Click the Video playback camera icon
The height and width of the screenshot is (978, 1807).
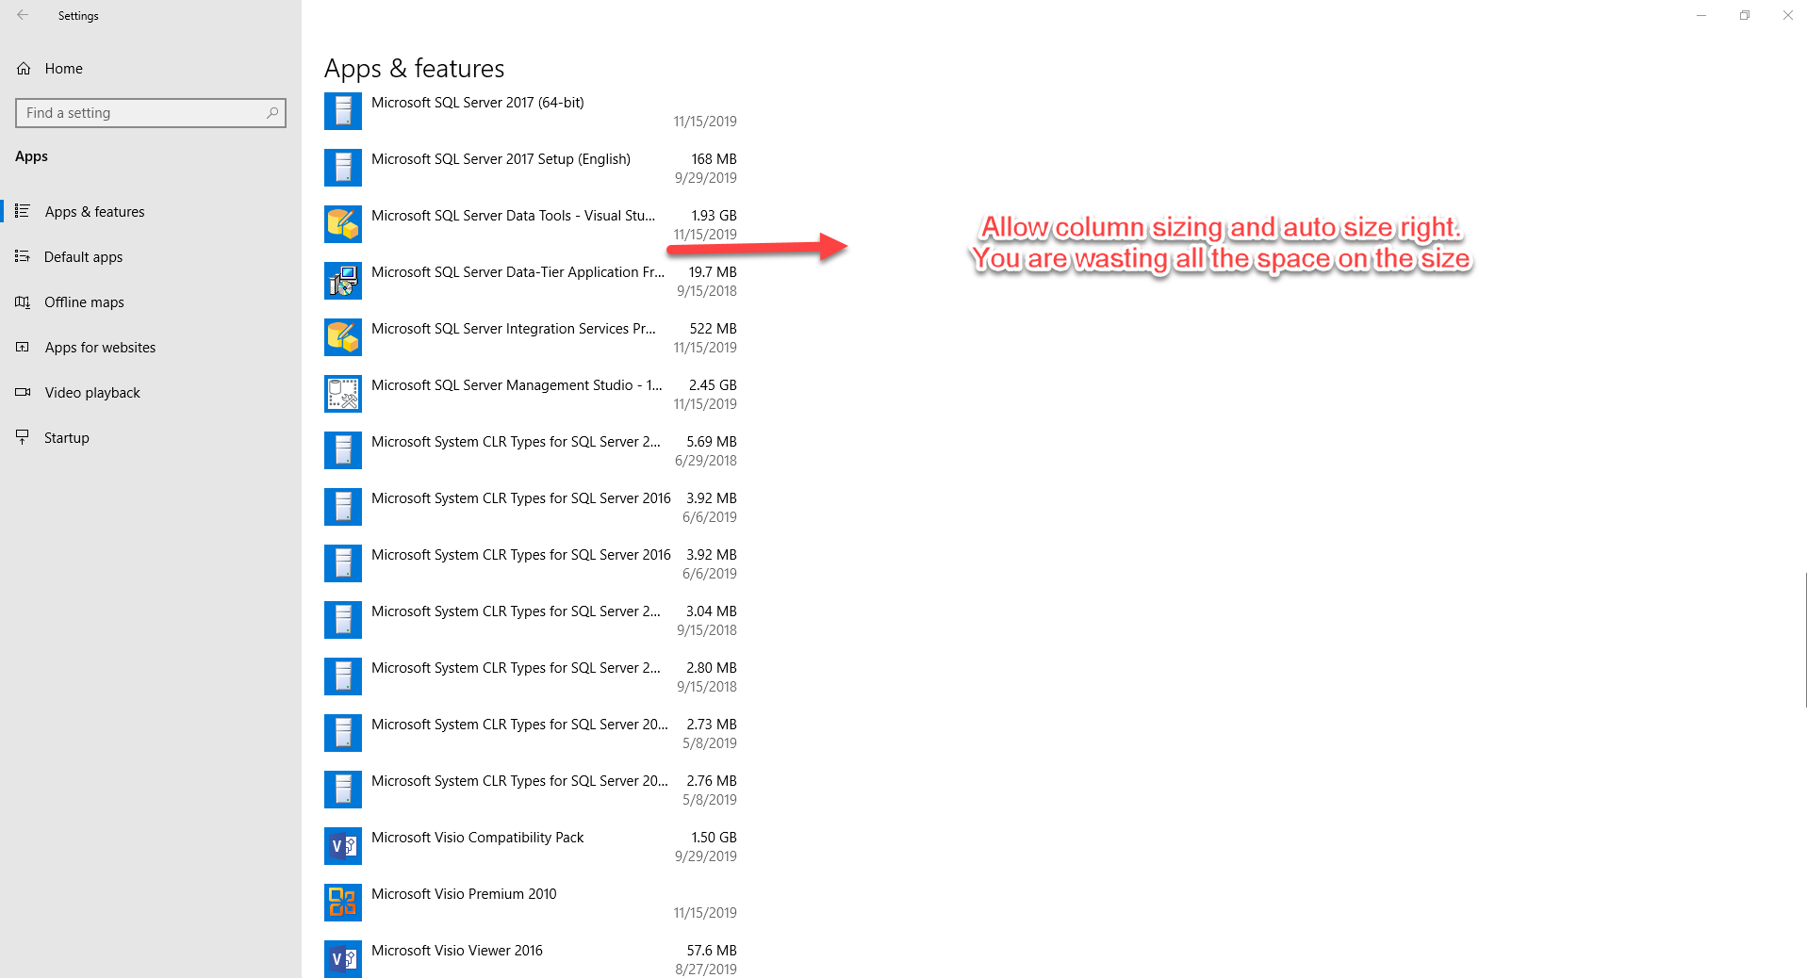click(x=23, y=392)
